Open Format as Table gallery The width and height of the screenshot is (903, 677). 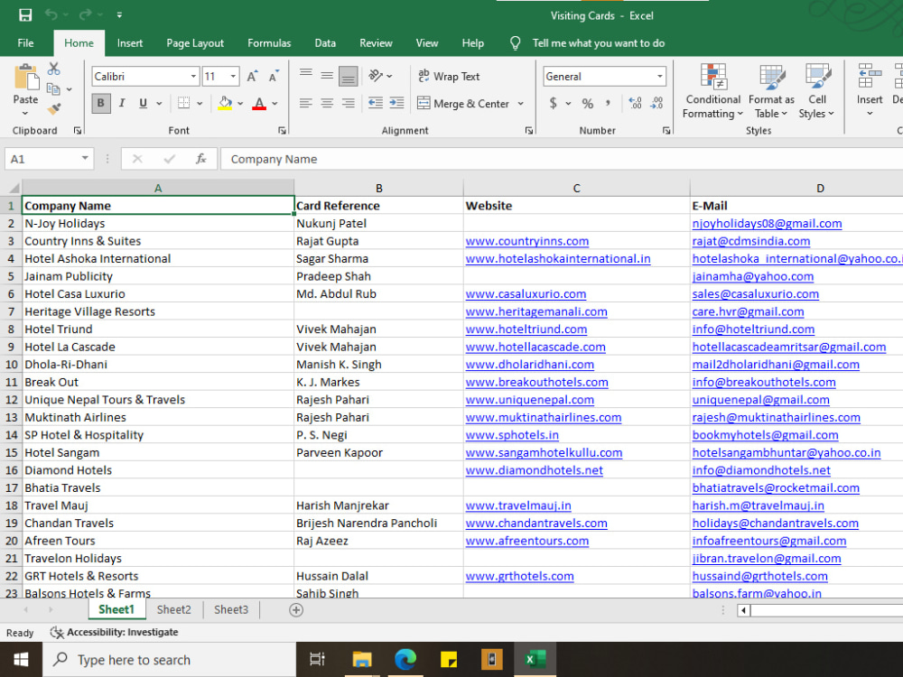(x=771, y=91)
